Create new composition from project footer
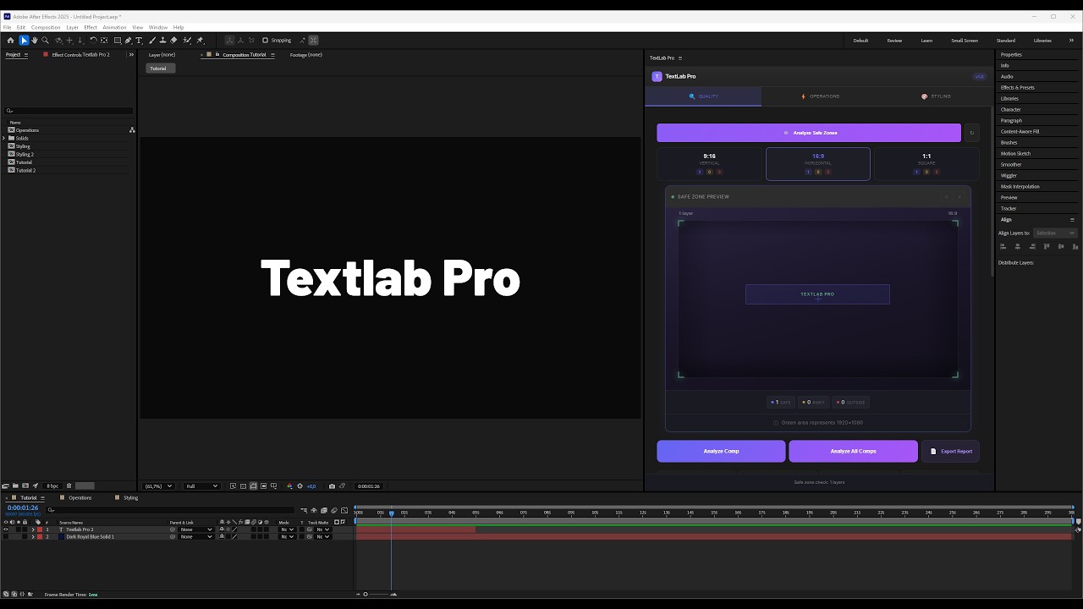This screenshot has width=1083, height=609. click(25, 486)
